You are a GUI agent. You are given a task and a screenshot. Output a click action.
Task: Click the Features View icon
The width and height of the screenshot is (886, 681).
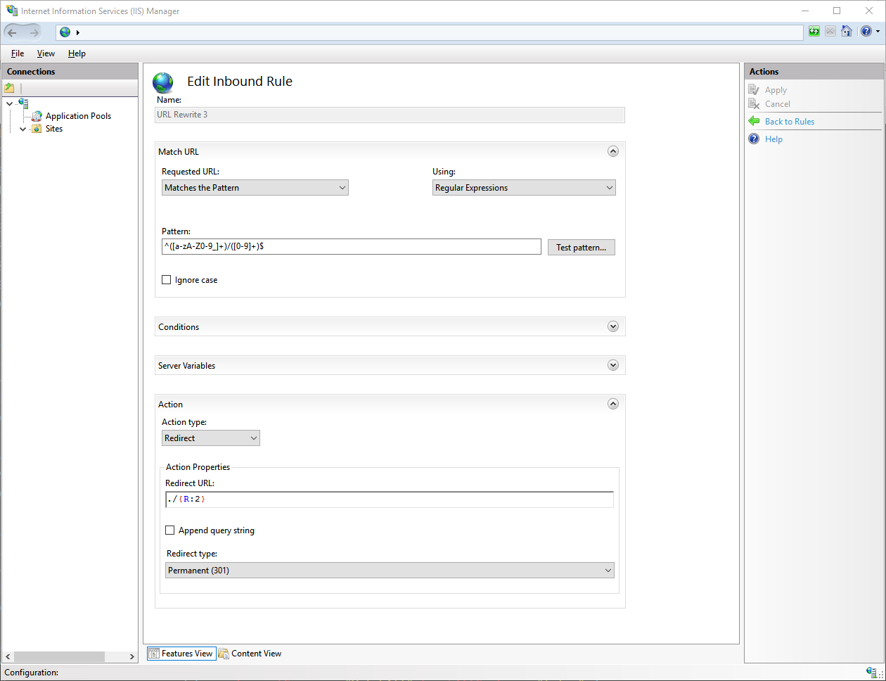154,654
